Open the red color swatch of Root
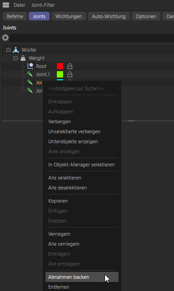Image resolution: width=174 pixels, height=291 pixels. tap(60, 66)
